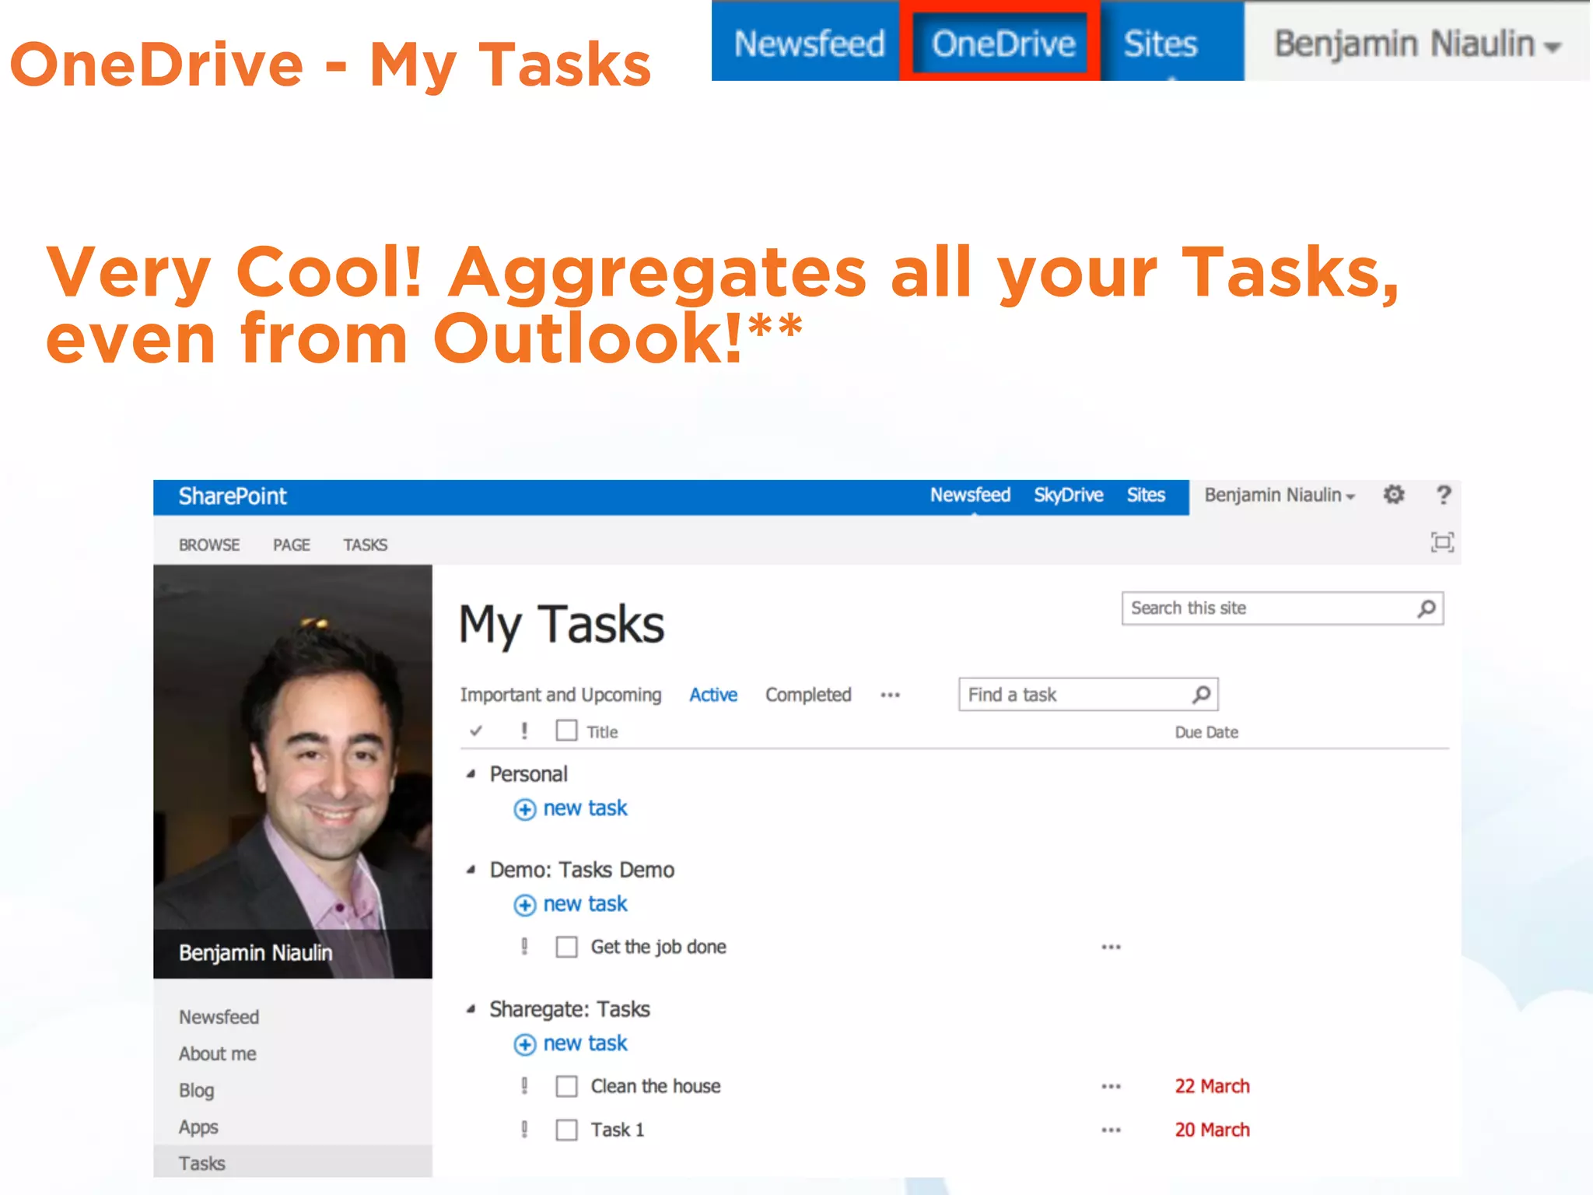The width and height of the screenshot is (1593, 1195).
Task: Open Benjamin Niaulin dropdown in SharePoint bar
Action: point(1280,496)
